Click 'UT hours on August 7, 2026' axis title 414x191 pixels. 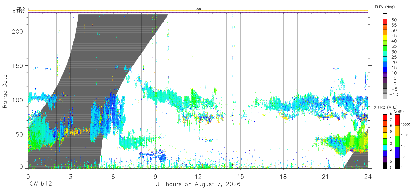198,185
